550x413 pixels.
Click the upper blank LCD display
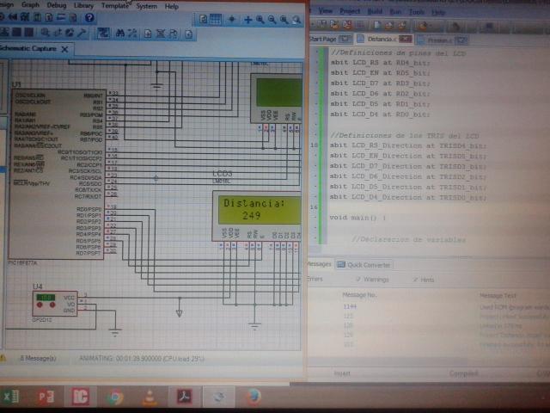[277, 98]
